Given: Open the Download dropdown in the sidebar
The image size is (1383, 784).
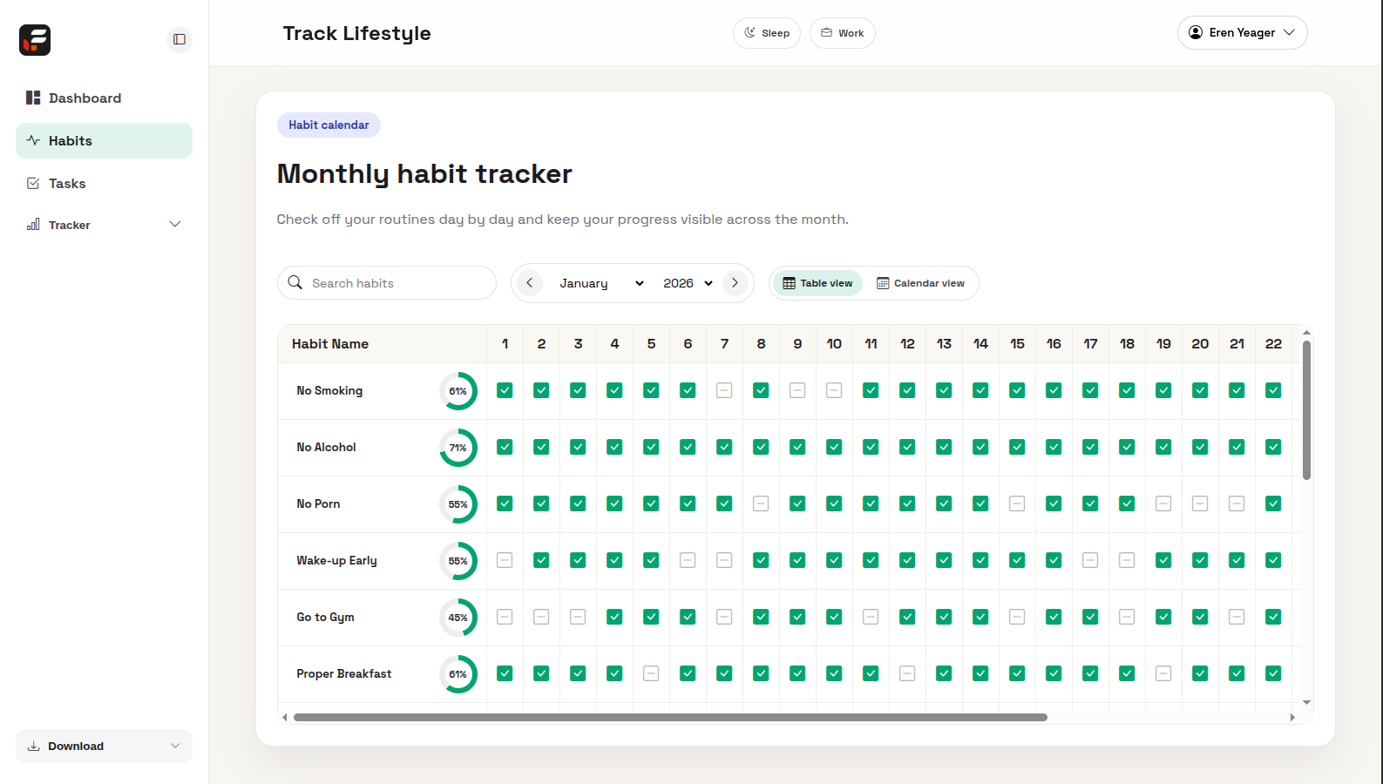Looking at the screenshot, I should 104,747.
